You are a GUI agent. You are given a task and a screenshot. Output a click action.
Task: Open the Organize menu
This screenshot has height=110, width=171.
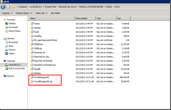[x=7, y=13]
